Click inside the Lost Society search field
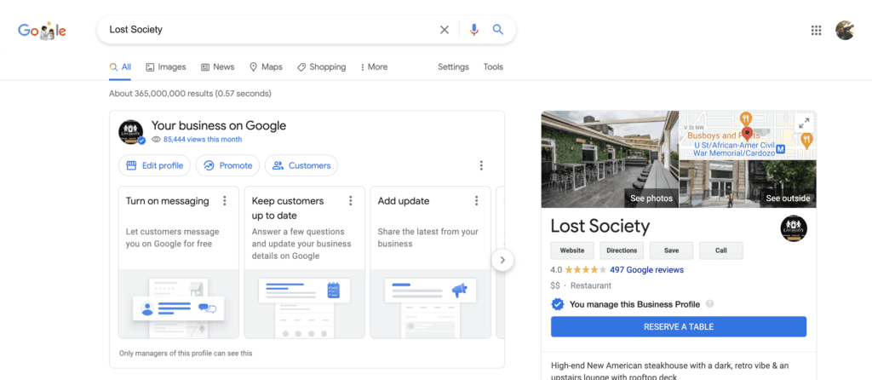 264,30
